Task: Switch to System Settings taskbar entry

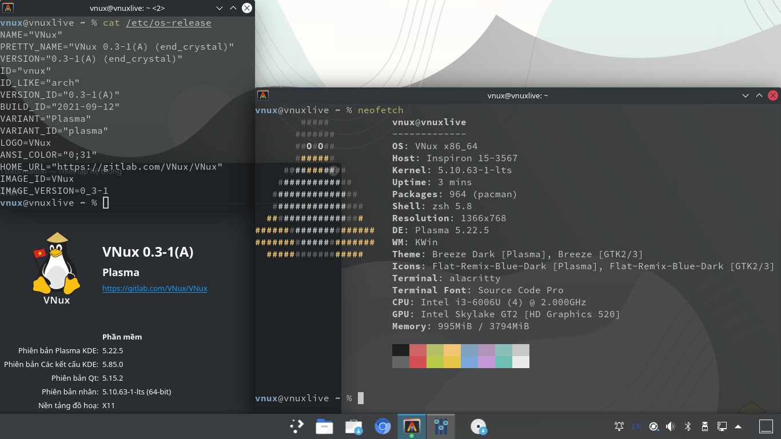Action: tap(440, 426)
